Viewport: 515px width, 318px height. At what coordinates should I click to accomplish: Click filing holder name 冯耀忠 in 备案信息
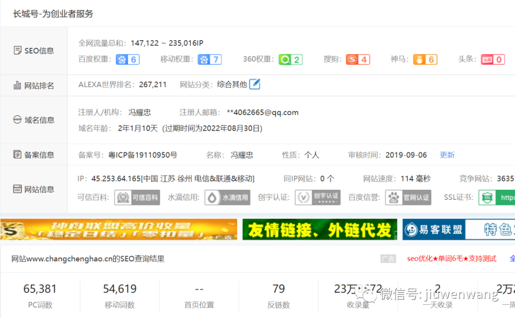(242, 155)
